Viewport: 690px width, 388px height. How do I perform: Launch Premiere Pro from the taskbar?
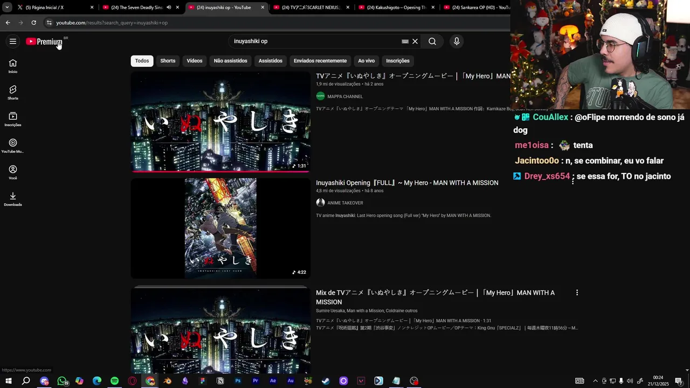coord(256,381)
